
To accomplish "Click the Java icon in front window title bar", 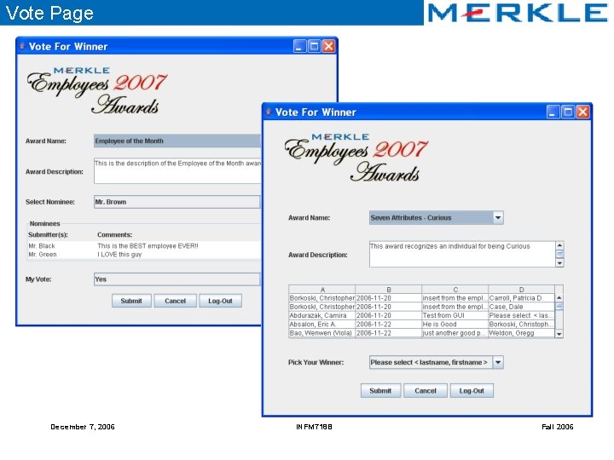I will tap(269, 112).
